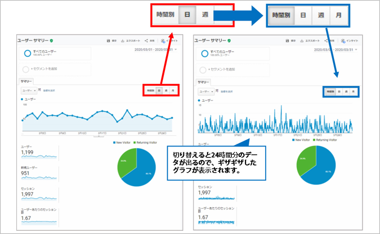Click 指標を選択 link in daily-graph report
Screen dimensions: 380x234
click(x=49, y=91)
